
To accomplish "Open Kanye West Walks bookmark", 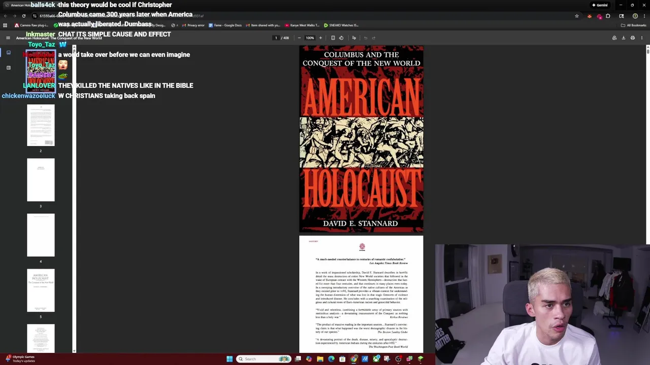I will [302, 25].
